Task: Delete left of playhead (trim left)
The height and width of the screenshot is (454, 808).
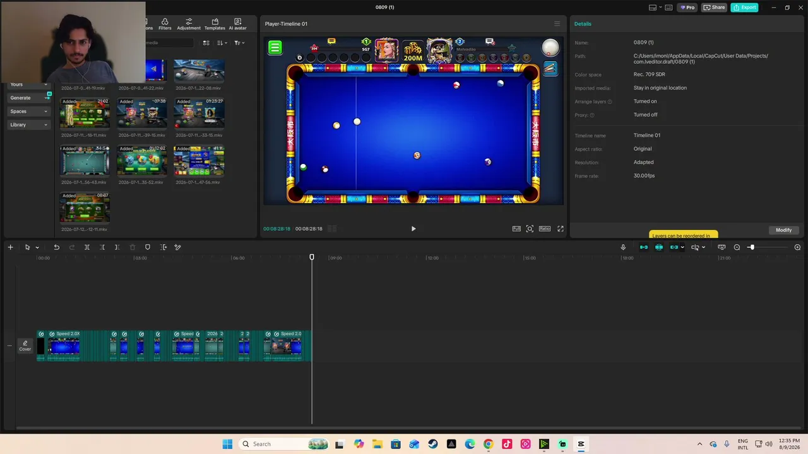Action: 102,247
